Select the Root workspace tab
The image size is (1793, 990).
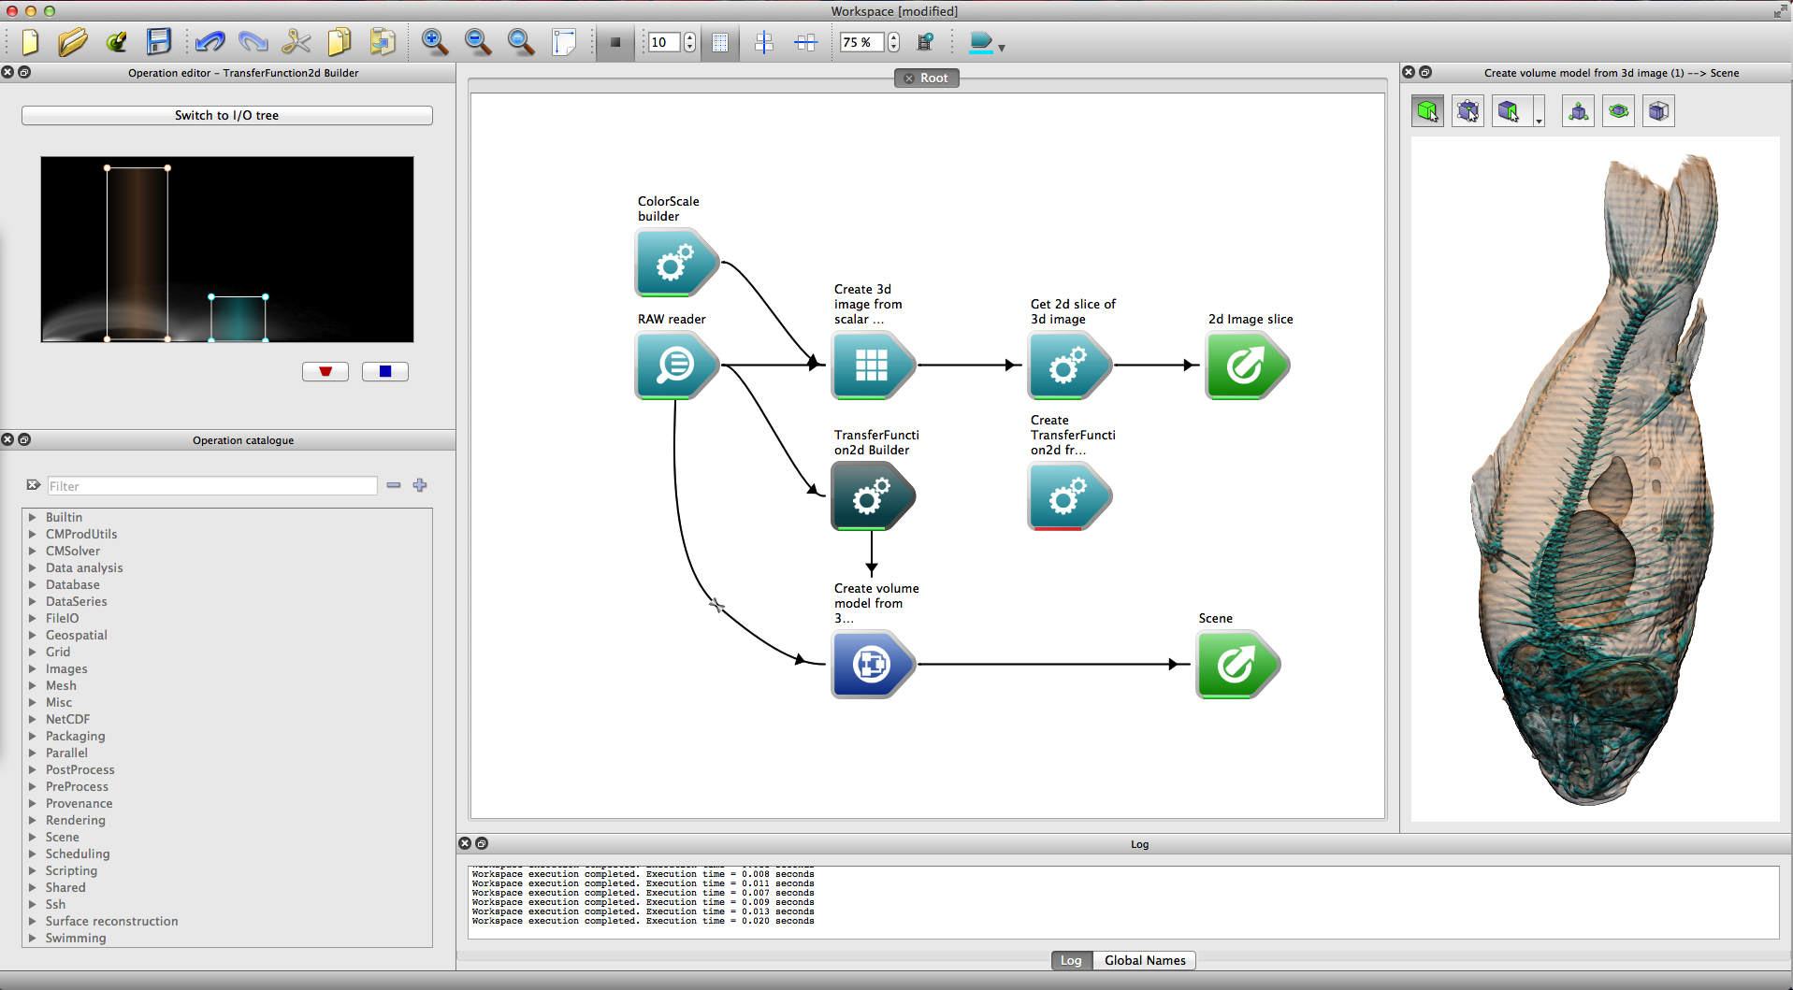(926, 79)
